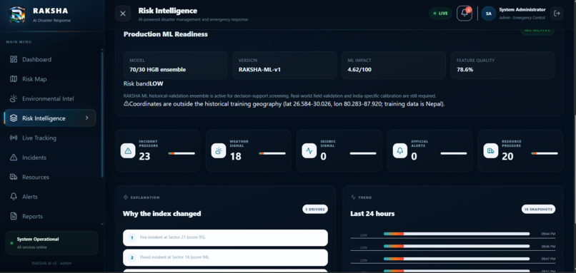Click the 09:47 PM trend bar
The width and height of the screenshot is (576, 273).
[457, 259]
